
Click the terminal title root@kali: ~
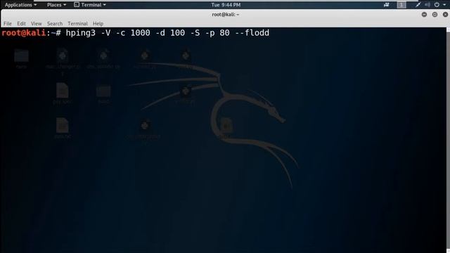(225, 14)
